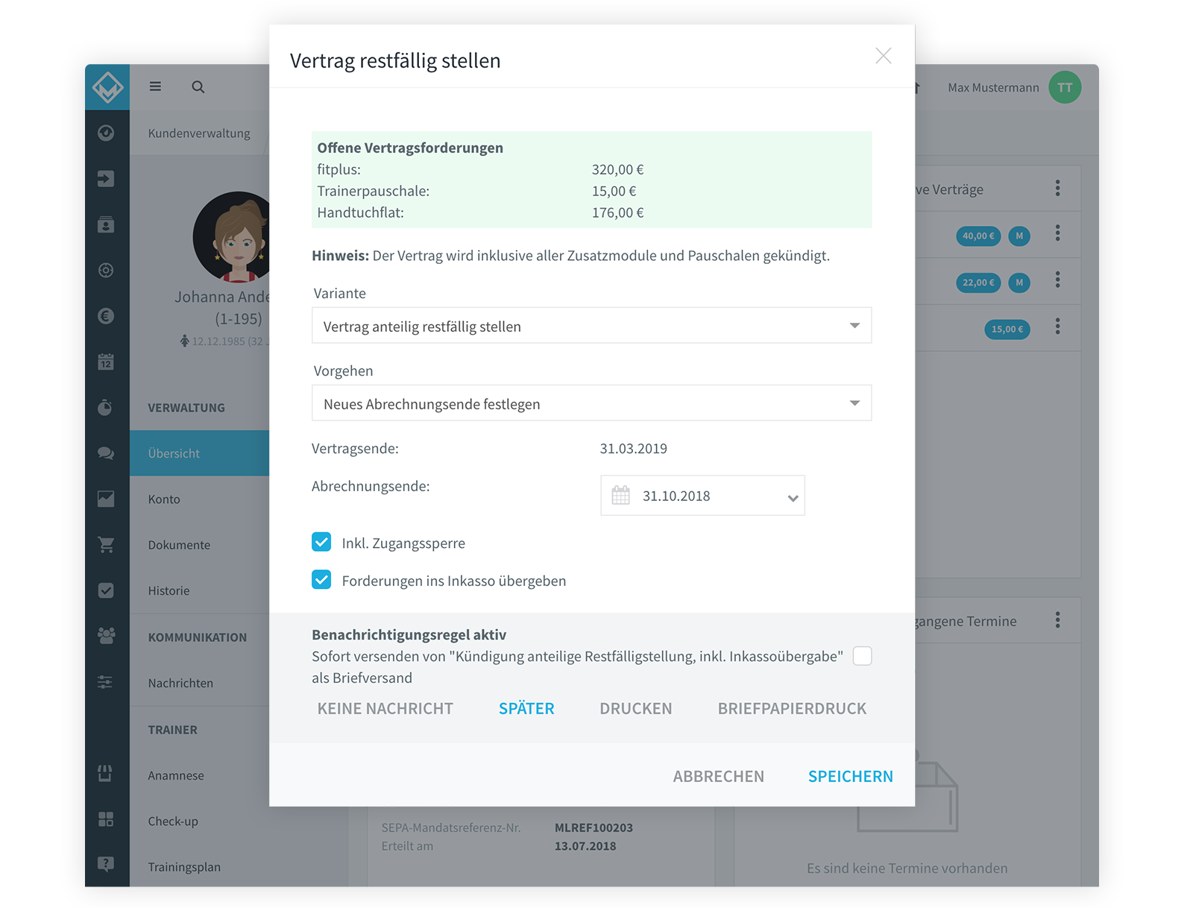This screenshot has width=1193, height=908.
Task: Select Konto in the Verwaltung menu
Action: coord(164,499)
